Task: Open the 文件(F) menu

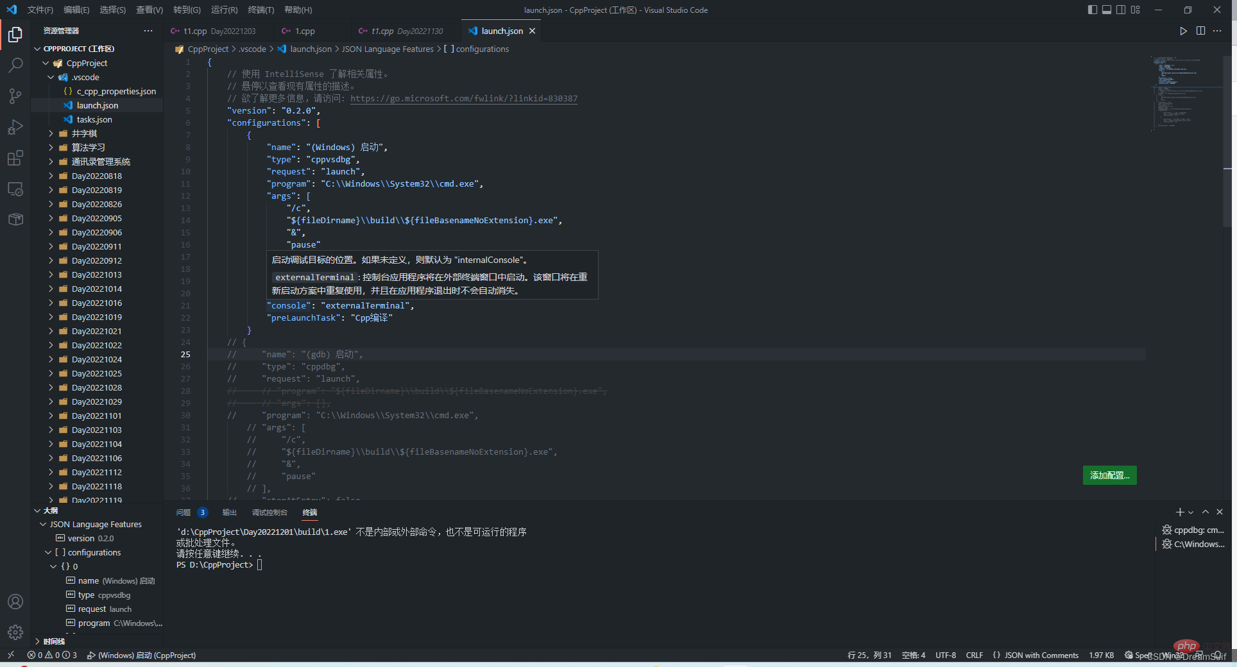Action: (40, 10)
